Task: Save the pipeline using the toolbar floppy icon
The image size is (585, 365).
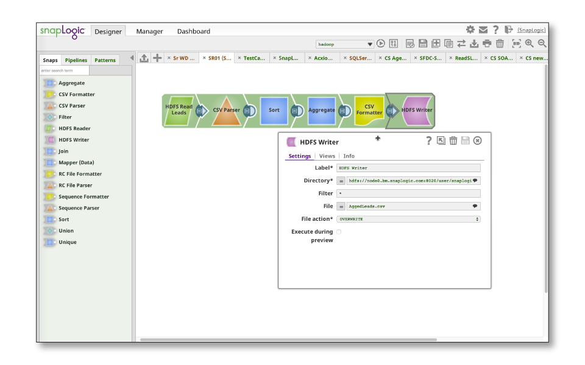Action: [423, 44]
